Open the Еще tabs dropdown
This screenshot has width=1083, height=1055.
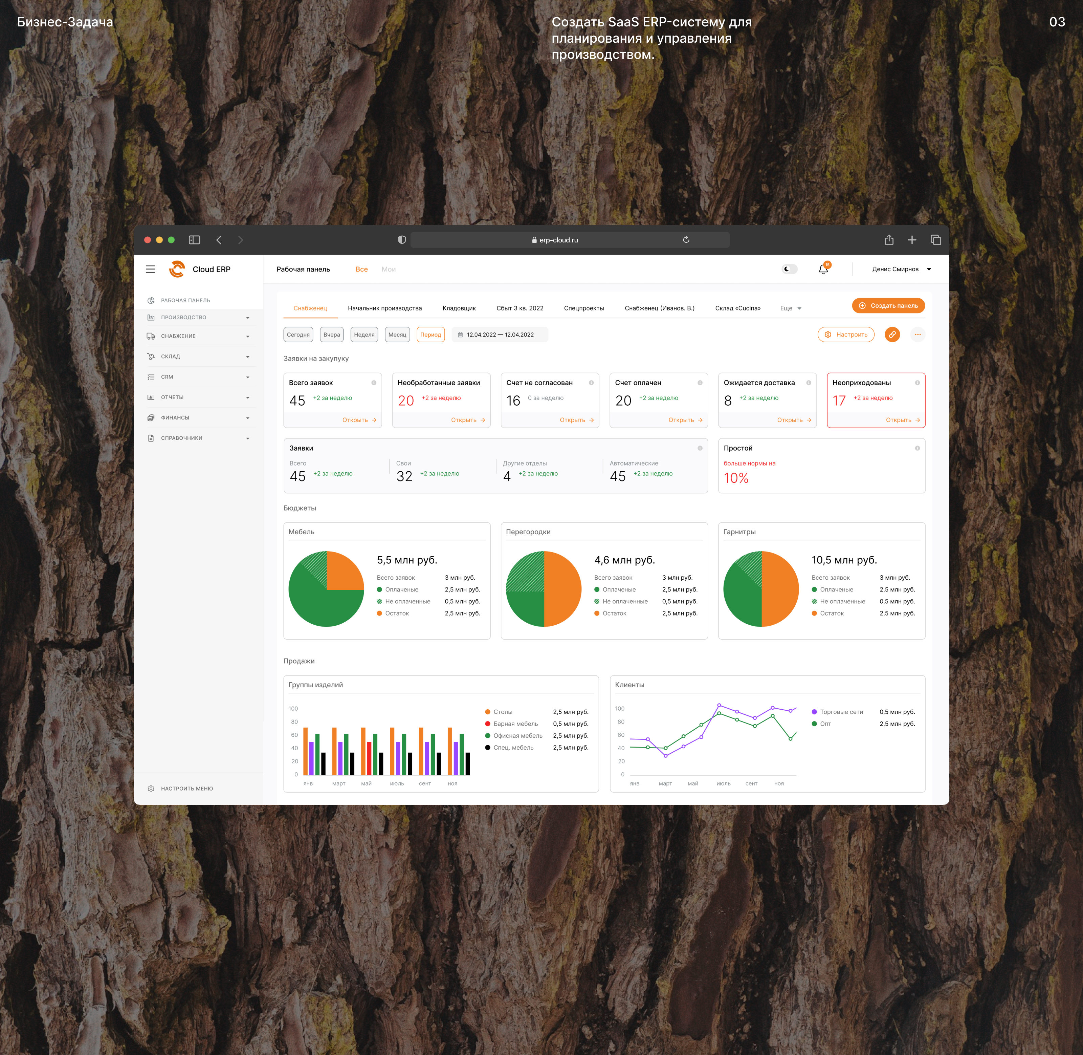tap(791, 309)
